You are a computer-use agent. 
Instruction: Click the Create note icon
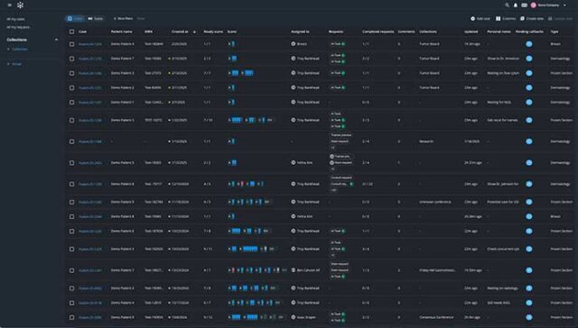522,18
